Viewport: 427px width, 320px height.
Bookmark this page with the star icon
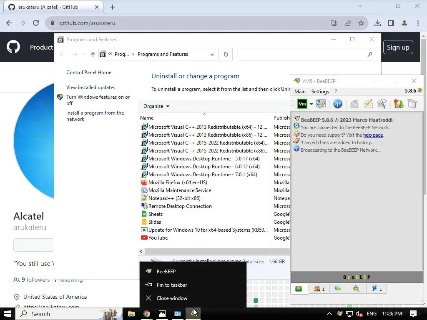click(361, 23)
